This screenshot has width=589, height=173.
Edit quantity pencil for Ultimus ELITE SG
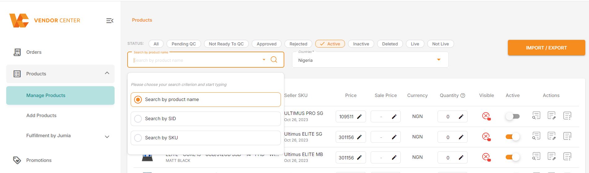point(461,137)
